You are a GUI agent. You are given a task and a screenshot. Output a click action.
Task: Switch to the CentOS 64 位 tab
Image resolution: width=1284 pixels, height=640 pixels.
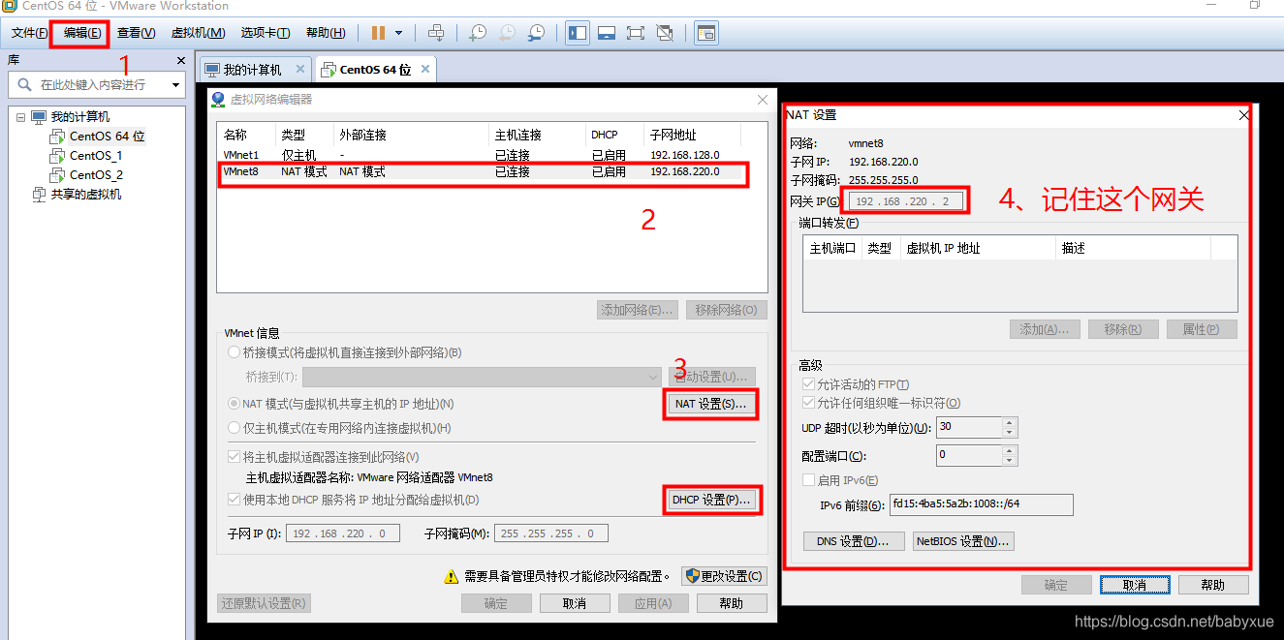tap(375, 70)
